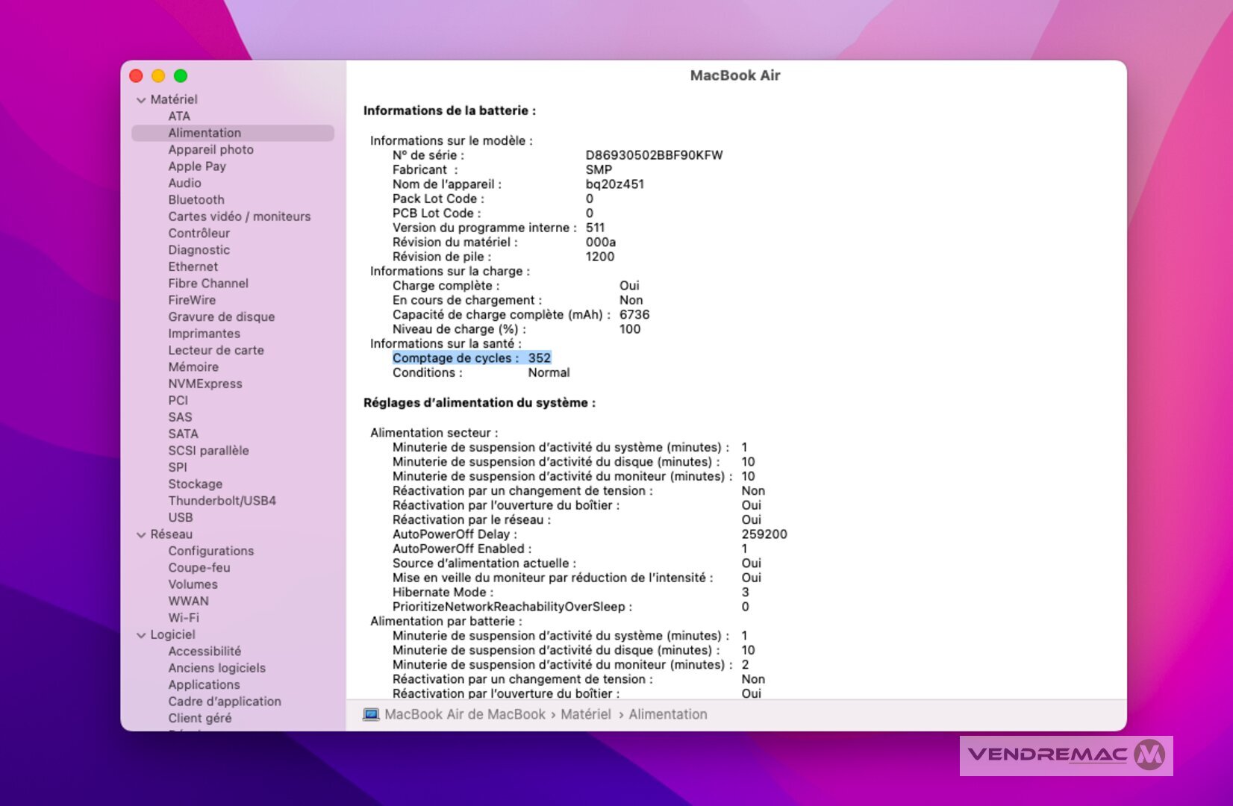Select Mémoire in the hardware list
Screen dimensions: 1233x806
click(x=193, y=367)
